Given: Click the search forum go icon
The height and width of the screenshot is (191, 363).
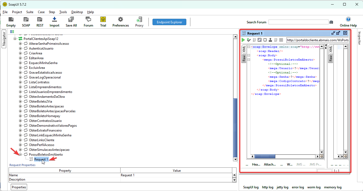Looking at the screenshot, I should (331, 22).
